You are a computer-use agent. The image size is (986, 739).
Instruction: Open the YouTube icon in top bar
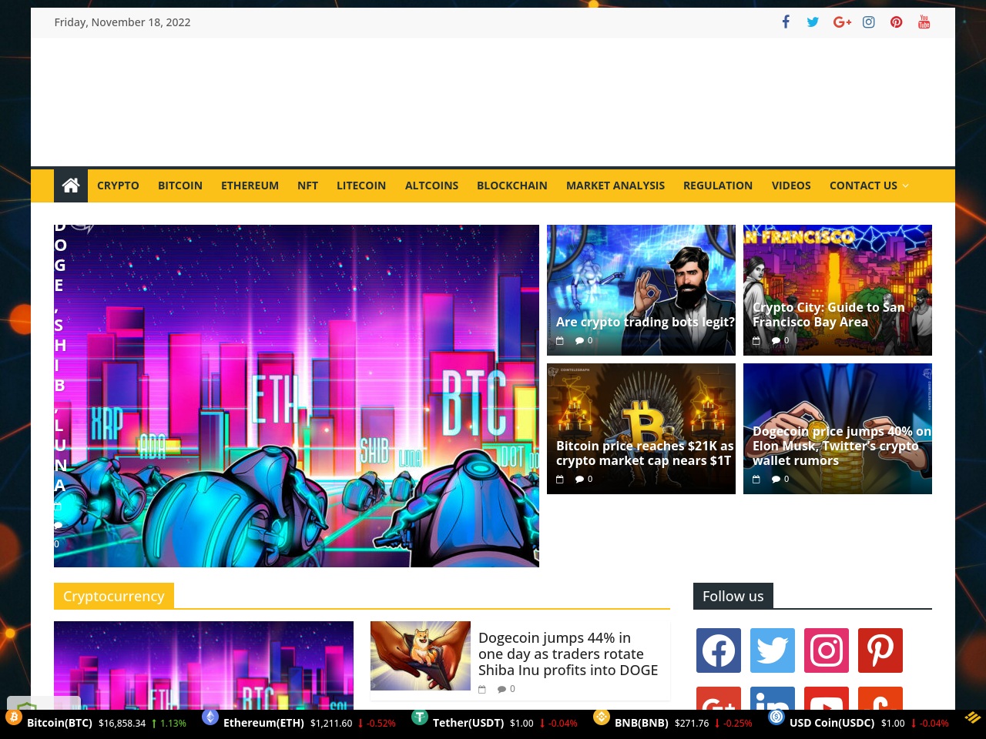(x=924, y=22)
